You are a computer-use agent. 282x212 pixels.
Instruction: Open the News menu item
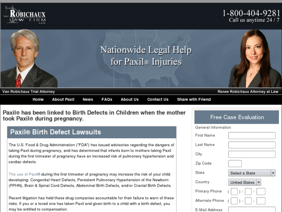[x=88, y=100]
